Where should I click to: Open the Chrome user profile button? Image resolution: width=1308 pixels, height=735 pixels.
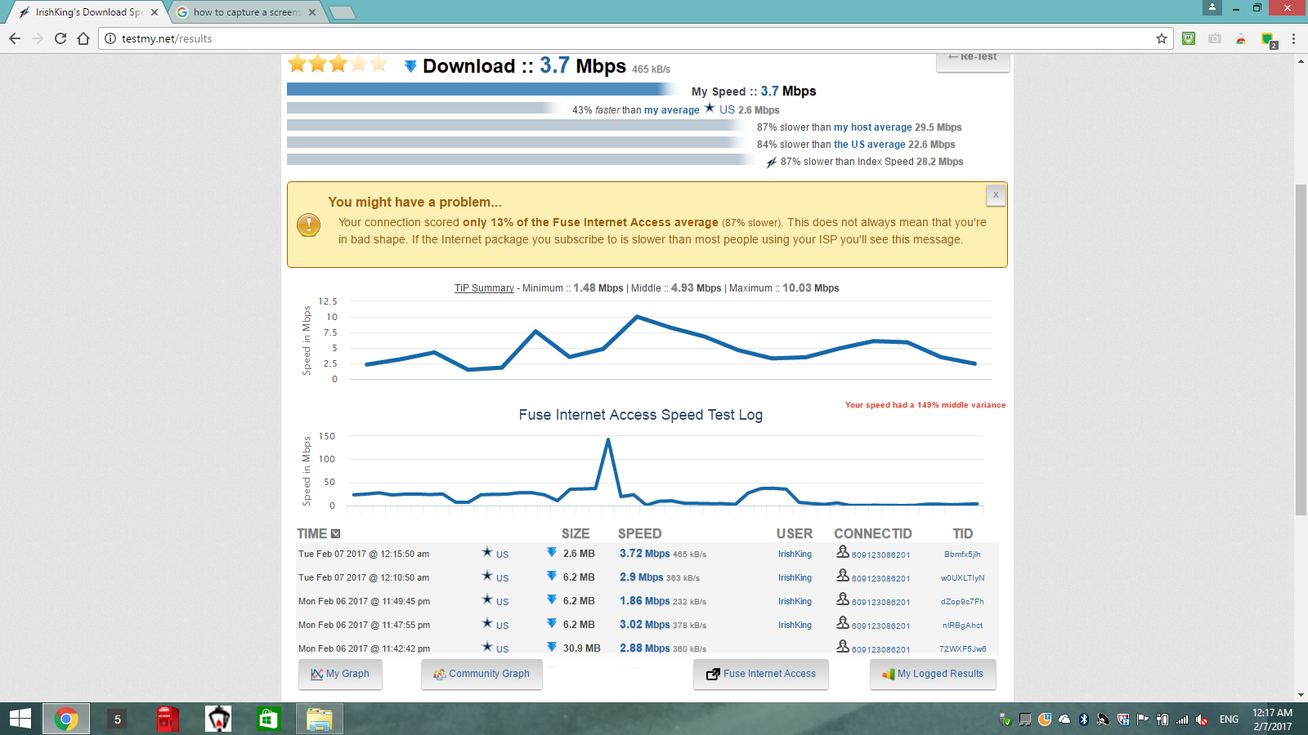[1212, 7]
